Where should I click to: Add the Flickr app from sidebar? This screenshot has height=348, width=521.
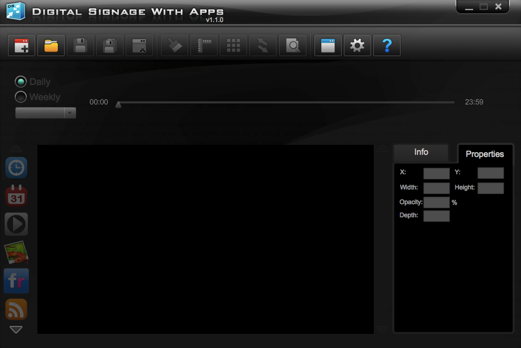click(x=16, y=281)
